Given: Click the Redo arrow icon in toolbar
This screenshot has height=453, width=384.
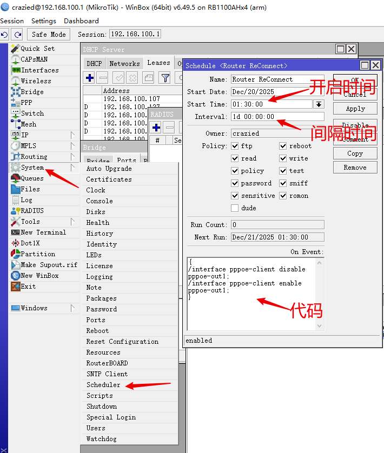Looking at the screenshot, I should [x=17, y=34].
